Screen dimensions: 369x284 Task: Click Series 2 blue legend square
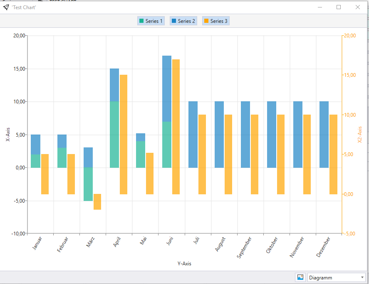pyautogui.click(x=174, y=21)
